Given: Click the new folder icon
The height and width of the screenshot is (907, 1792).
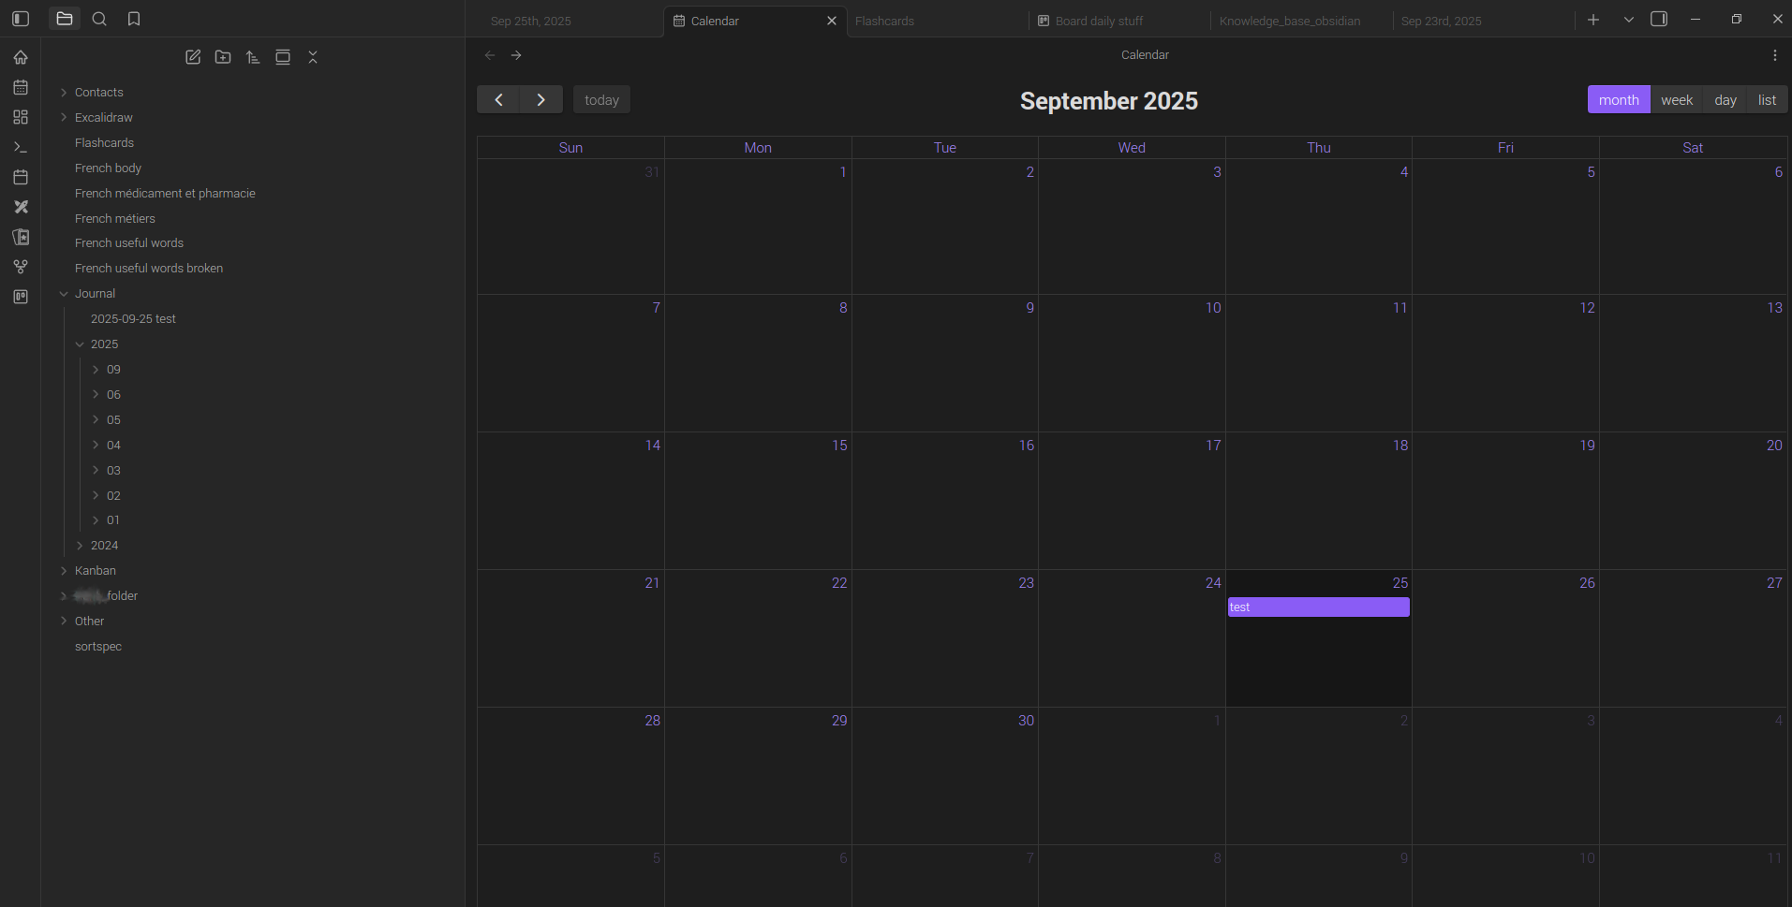Looking at the screenshot, I should tap(223, 57).
